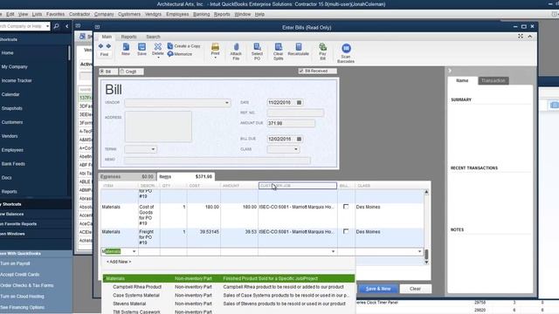Image resolution: width=559 pixels, height=314 pixels.
Task: Click Accept Credit Cards link
Action: pos(19,275)
